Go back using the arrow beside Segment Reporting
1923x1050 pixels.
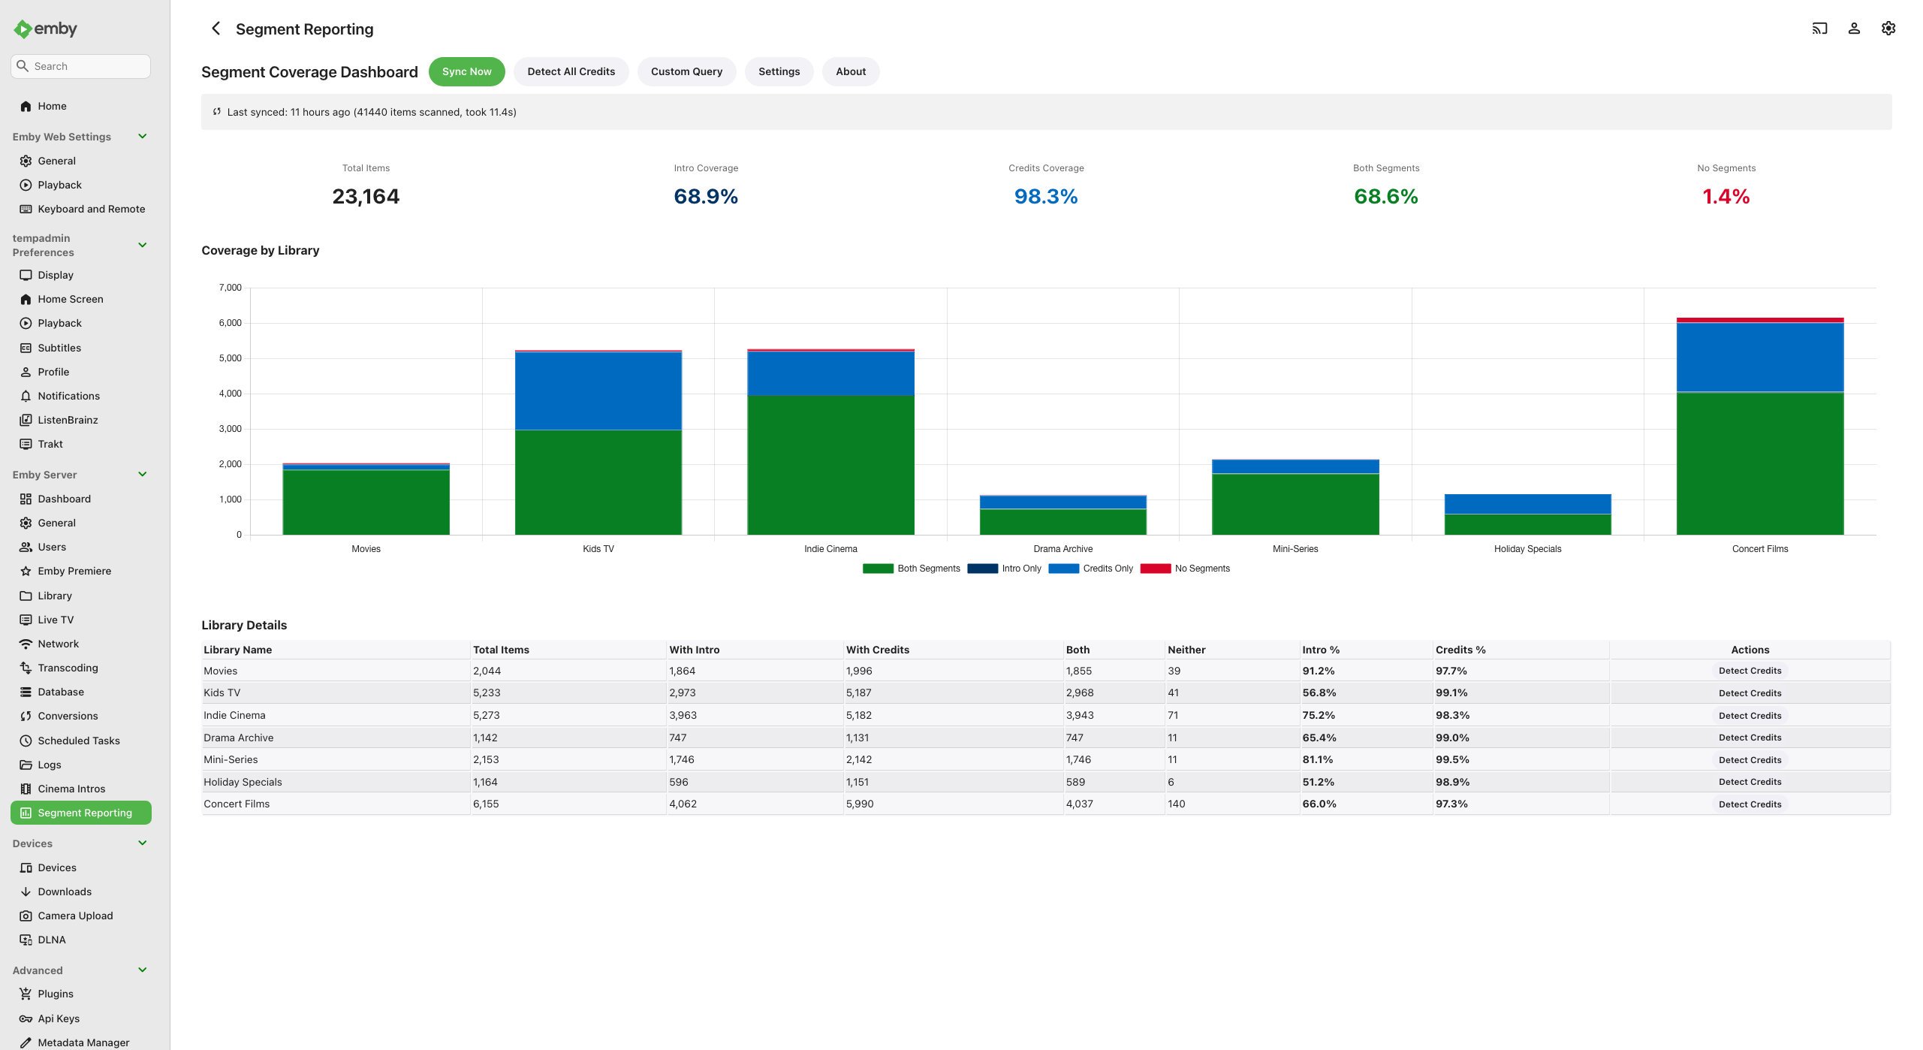point(216,29)
